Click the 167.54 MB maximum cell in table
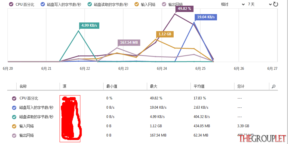288x144 pixels. point(158,135)
